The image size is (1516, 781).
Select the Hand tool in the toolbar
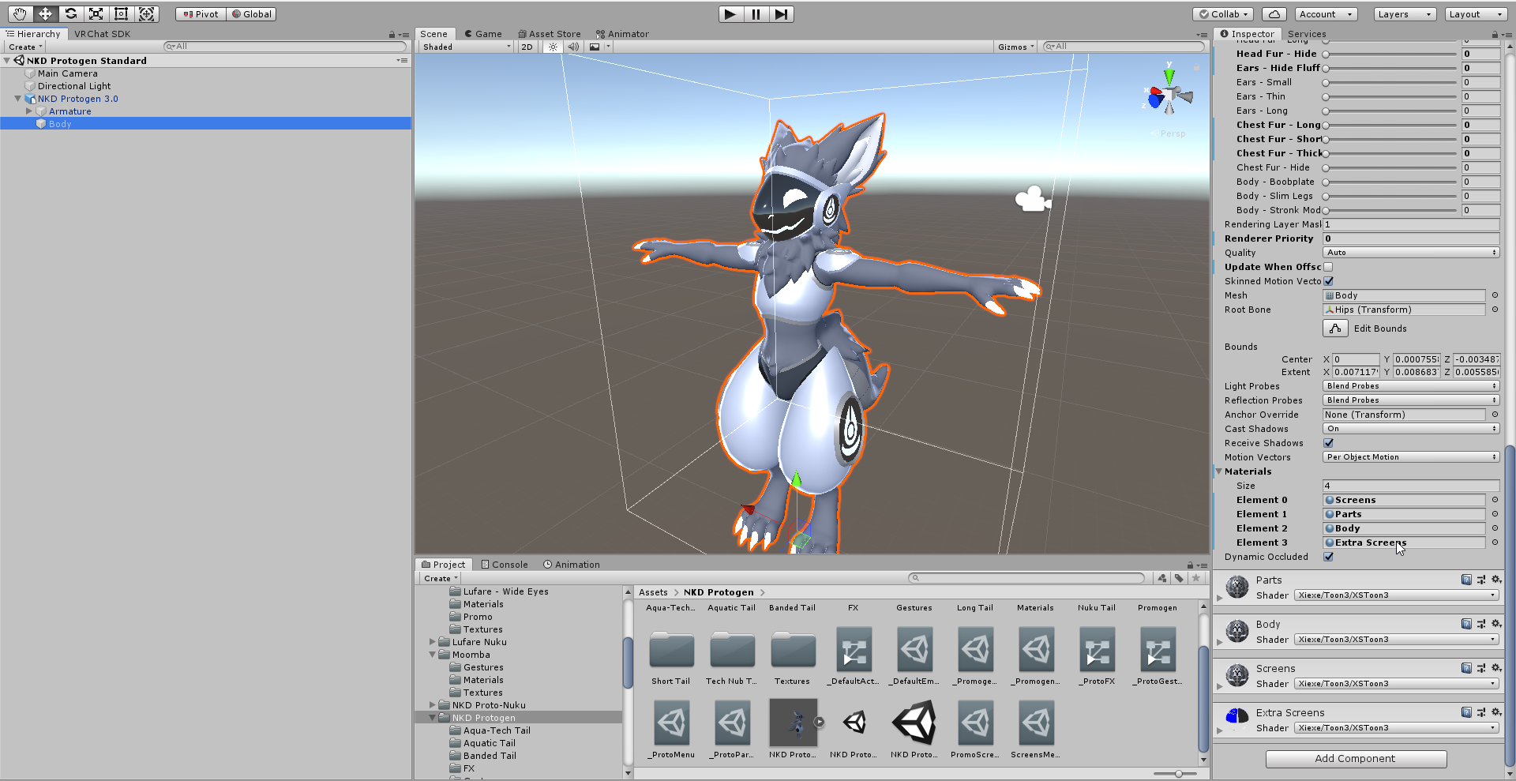(x=20, y=13)
